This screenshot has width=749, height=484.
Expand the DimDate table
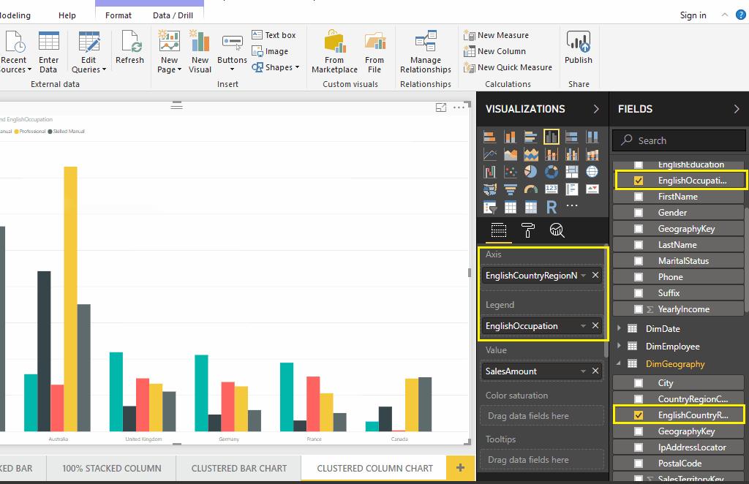[x=619, y=328]
